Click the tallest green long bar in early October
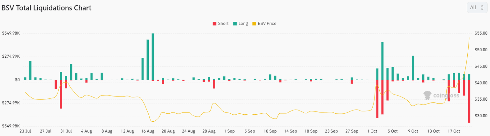Viewport: 490px width, 136px height. click(x=382, y=61)
